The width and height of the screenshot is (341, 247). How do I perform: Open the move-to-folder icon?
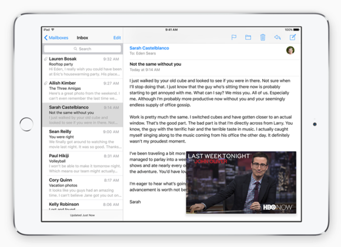(248, 38)
